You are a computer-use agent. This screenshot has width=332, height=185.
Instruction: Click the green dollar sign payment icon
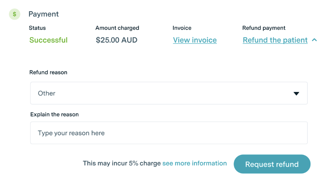point(14,14)
